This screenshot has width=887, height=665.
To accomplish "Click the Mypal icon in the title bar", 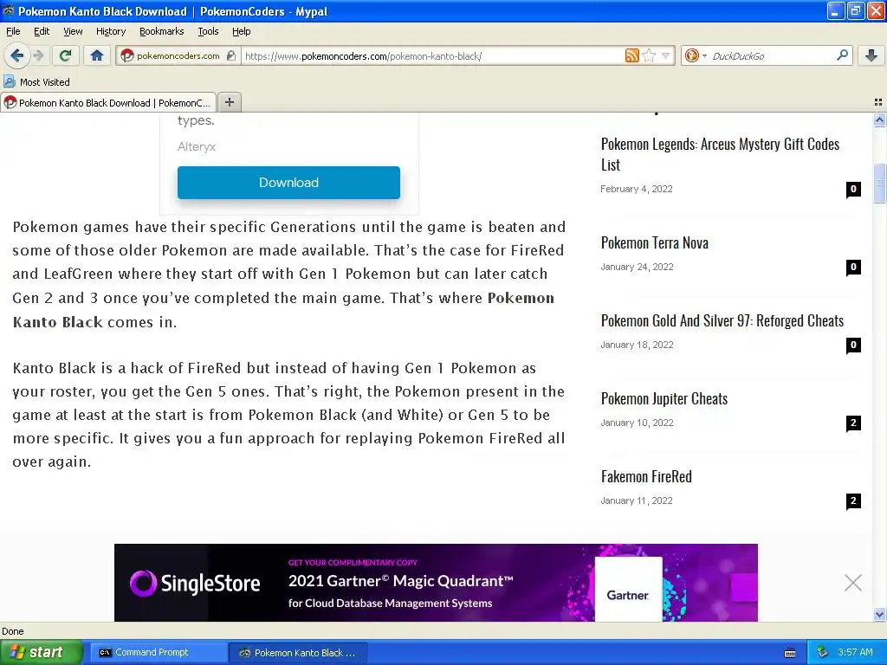I will tap(9, 10).
